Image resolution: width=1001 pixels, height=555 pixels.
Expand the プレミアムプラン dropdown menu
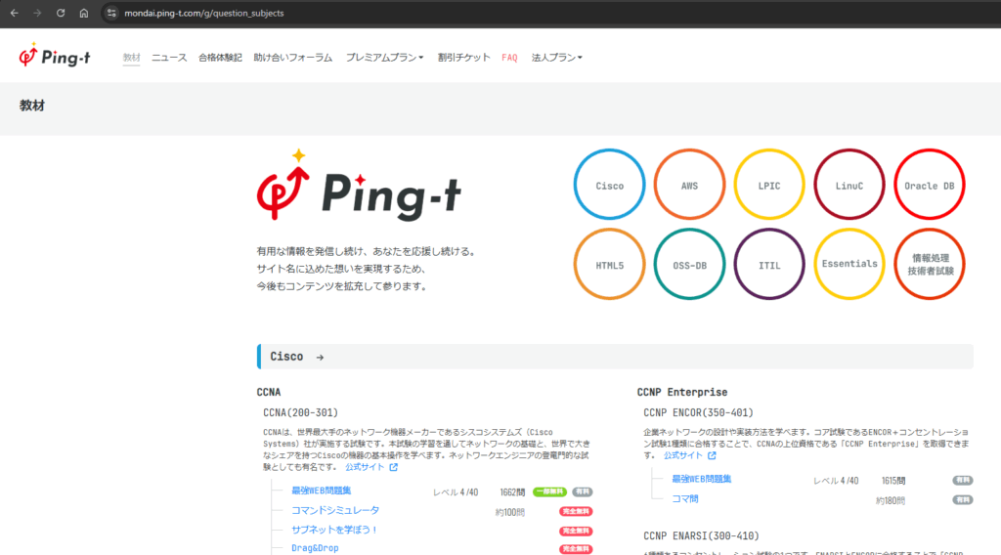384,58
